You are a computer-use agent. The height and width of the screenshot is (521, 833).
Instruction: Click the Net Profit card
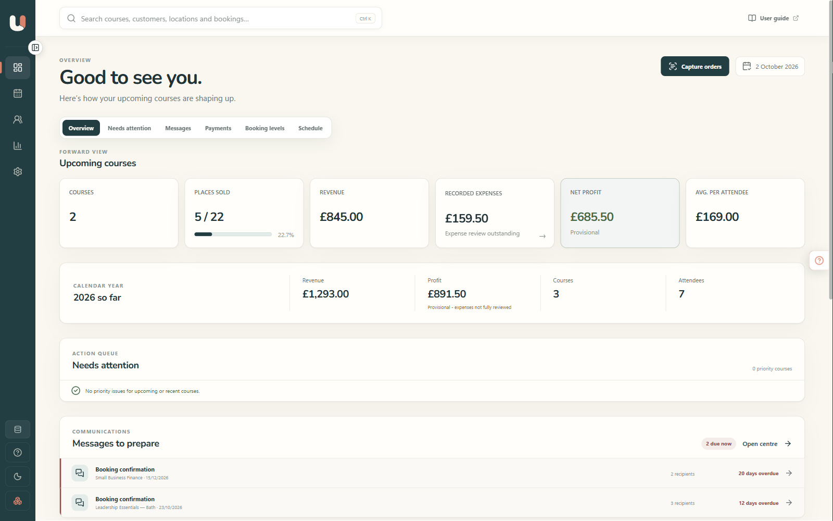pos(620,213)
